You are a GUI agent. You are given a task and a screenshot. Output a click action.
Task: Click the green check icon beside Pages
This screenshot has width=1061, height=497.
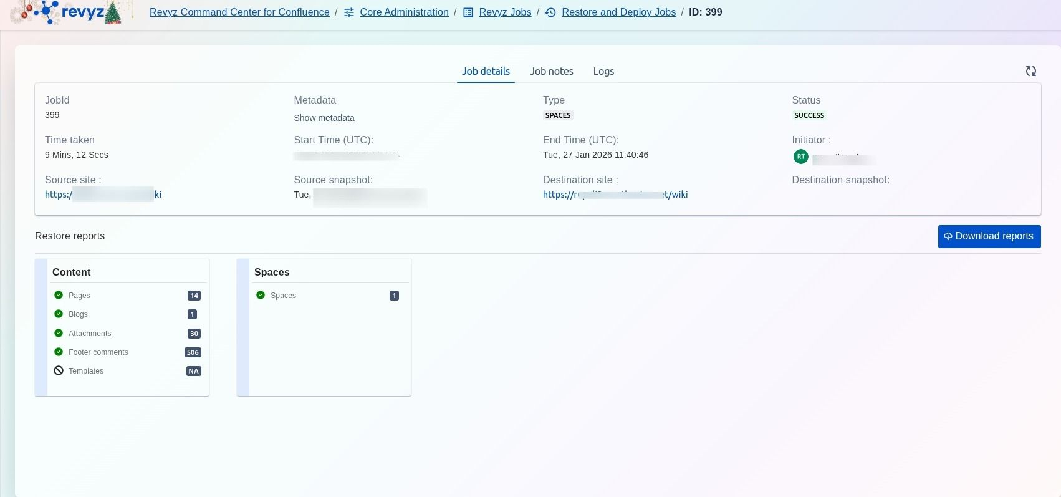(x=59, y=295)
